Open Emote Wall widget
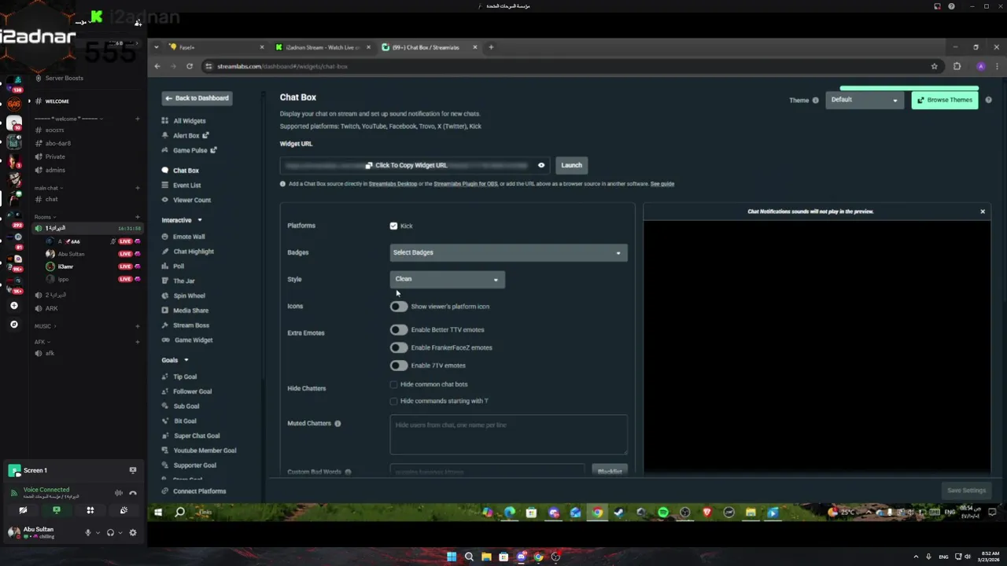Viewport: 1007px width, 566px height. point(183,237)
